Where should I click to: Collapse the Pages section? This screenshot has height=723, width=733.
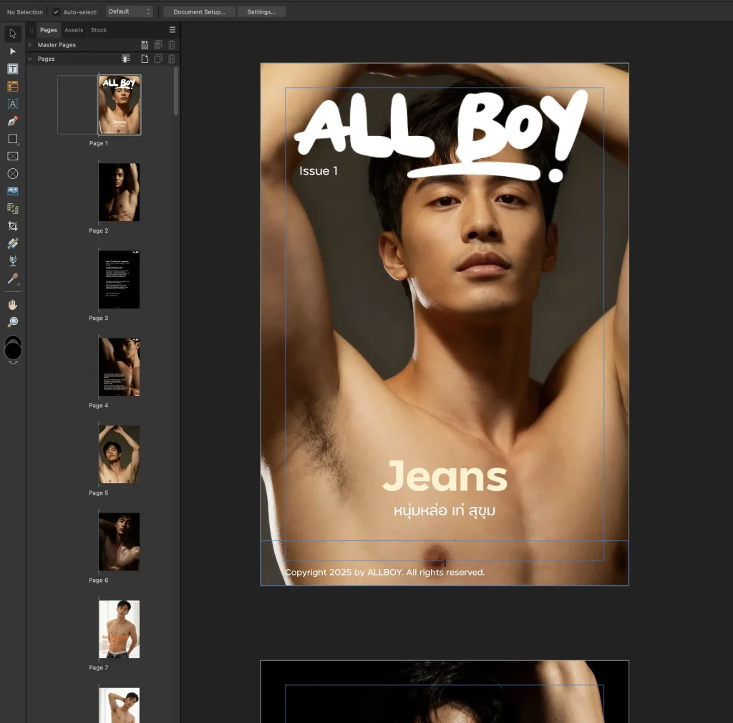click(30, 59)
